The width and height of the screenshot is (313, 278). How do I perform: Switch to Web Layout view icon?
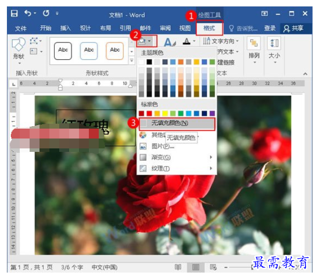[213, 267]
